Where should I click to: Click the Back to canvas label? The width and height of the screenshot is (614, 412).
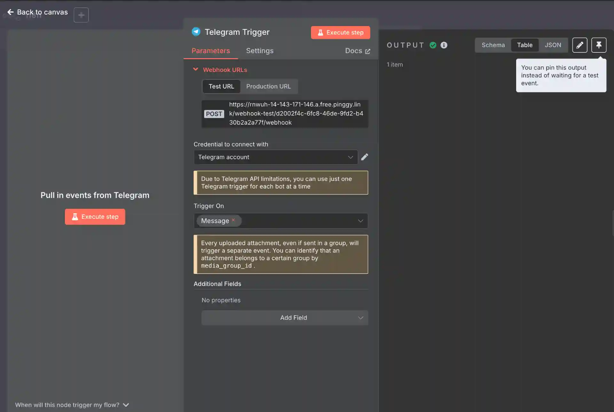(x=42, y=12)
